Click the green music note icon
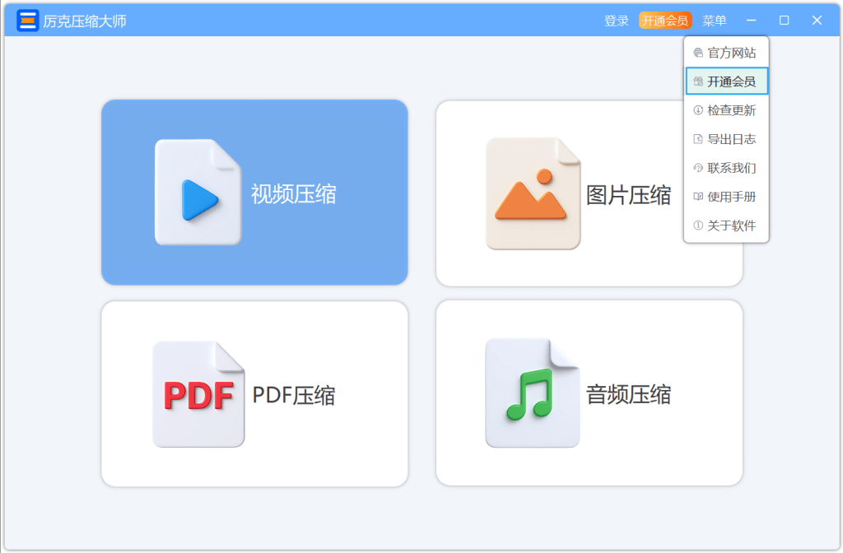 (x=533, y=393)
